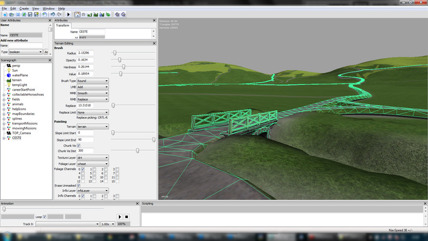
Task: Open the File menu
Action: [x=4, y=9]
